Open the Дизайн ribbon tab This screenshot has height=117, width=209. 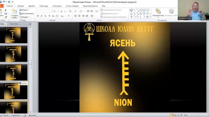pyautogui.click(x=32, y=6)
